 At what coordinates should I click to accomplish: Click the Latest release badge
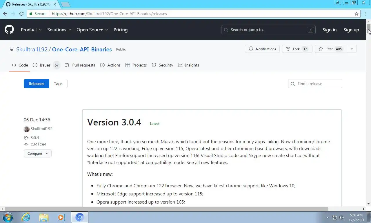tap(154, 124)
